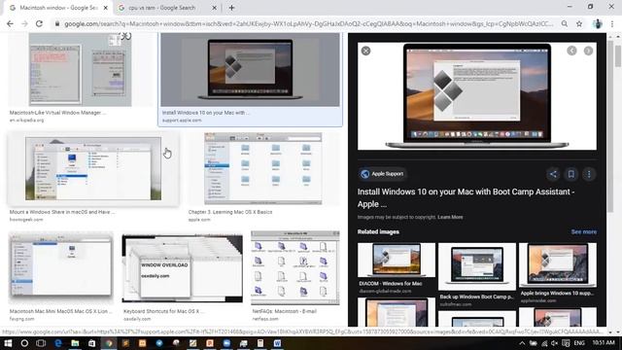Click the support.apple.com source text
Image resolution: width=622 pixels, height=350 pixels.
182,121
